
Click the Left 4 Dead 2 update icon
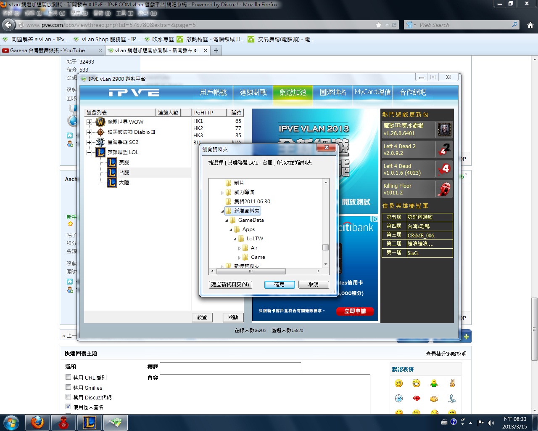(x=444, y=149)
